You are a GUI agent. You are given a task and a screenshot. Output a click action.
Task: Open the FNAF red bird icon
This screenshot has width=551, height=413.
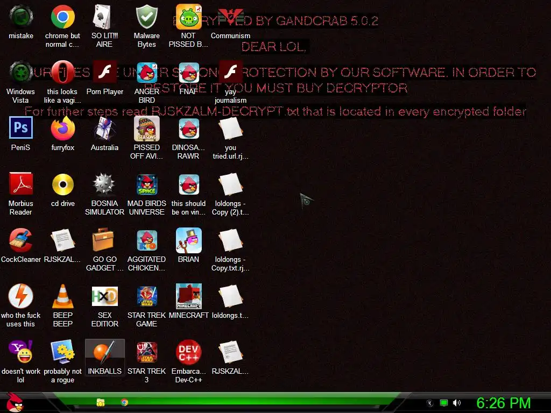(x=188, y=73)
